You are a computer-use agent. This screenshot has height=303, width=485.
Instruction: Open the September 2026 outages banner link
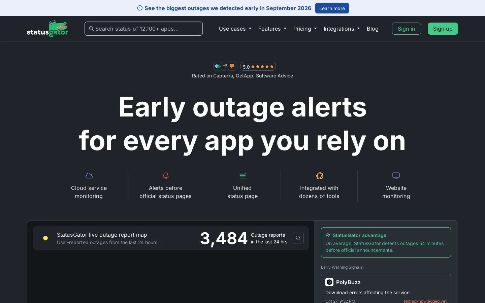point(228,8)
